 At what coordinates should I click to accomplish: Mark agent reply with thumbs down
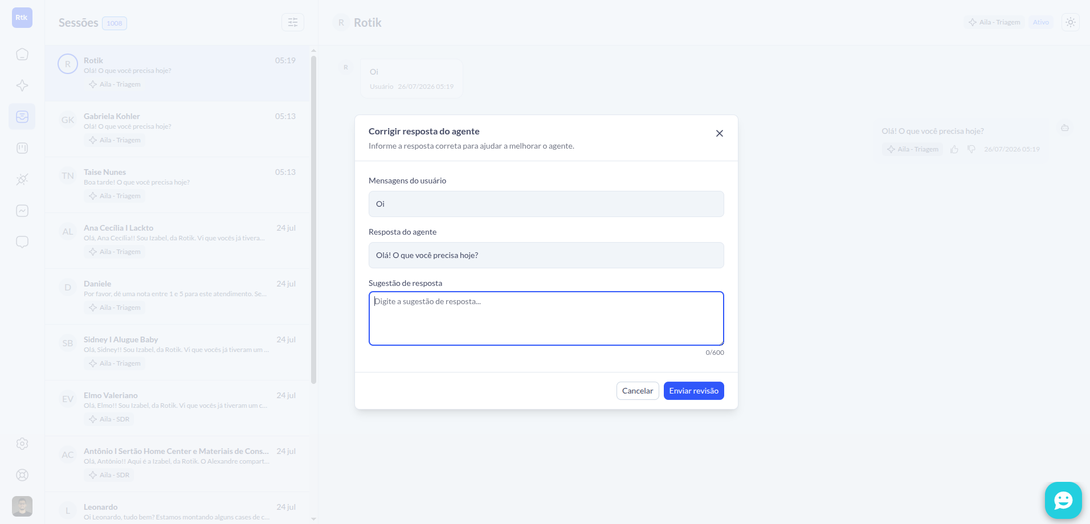(x=971, y=149)
